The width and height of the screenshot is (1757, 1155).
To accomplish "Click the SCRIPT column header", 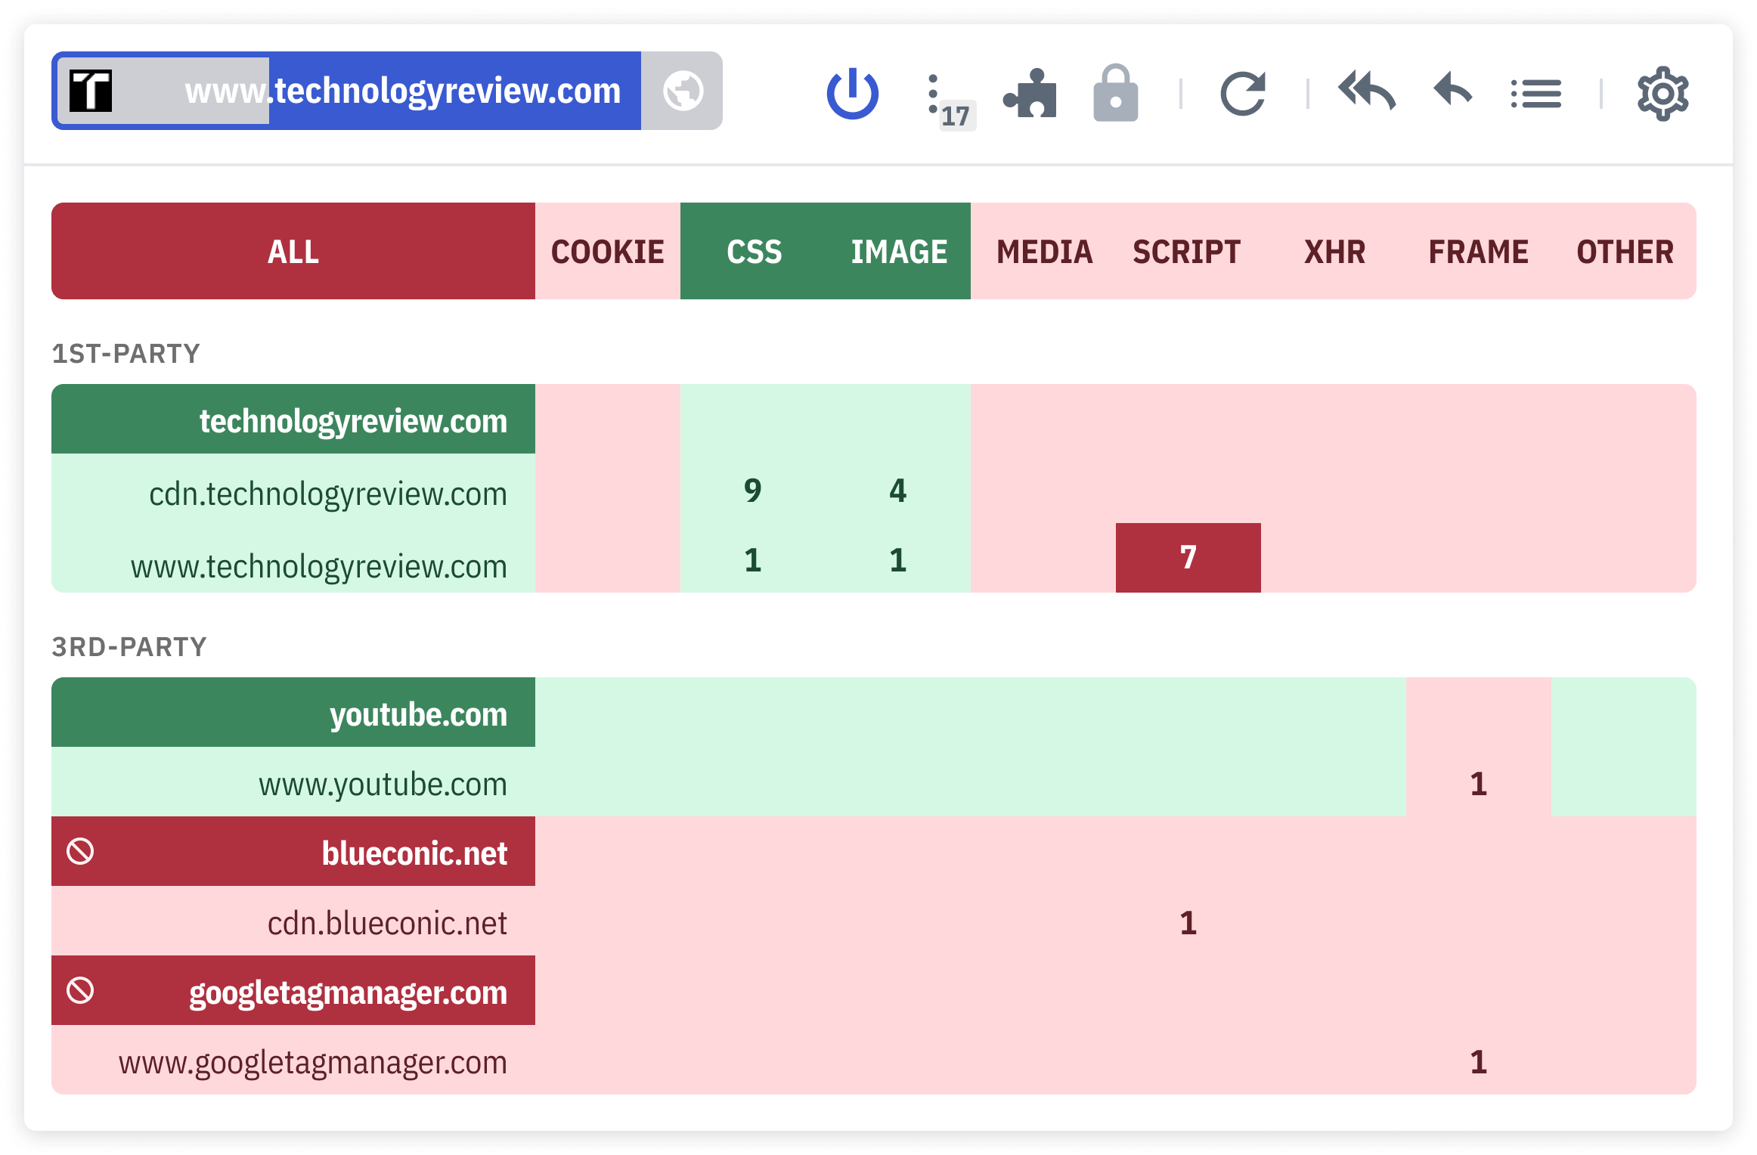I will (1185, 252).
